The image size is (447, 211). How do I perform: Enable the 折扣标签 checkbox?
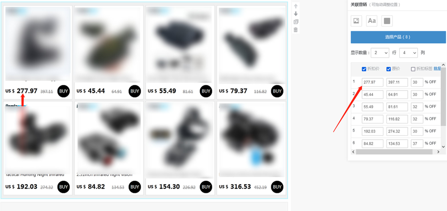click(x=413, y=69)
